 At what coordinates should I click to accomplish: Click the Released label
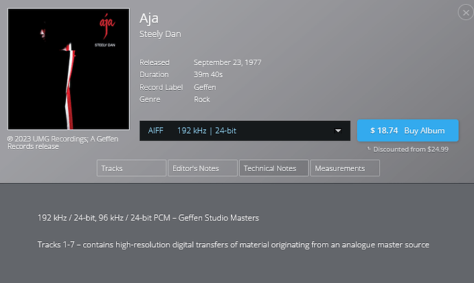pos(155,63)
